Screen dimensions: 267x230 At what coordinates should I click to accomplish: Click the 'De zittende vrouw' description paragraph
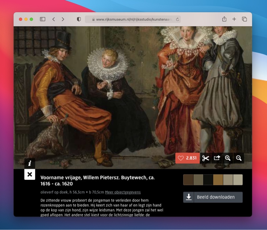click(102, 208)
